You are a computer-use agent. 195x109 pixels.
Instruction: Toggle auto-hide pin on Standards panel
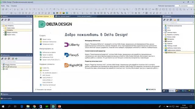point(191,16)
